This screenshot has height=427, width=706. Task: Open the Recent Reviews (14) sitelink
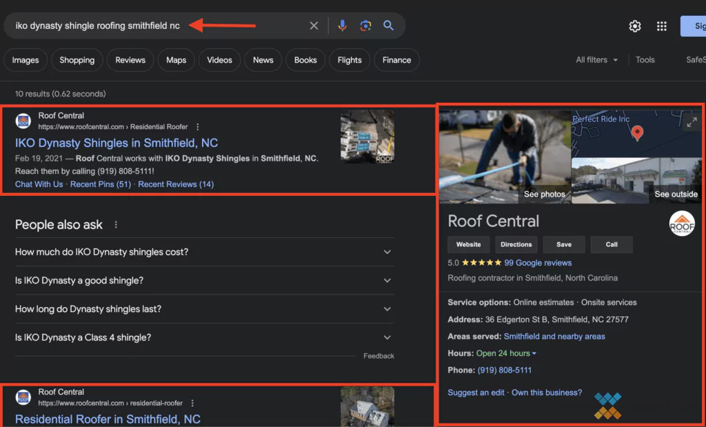pyautogui.click(x=176, y=183)
